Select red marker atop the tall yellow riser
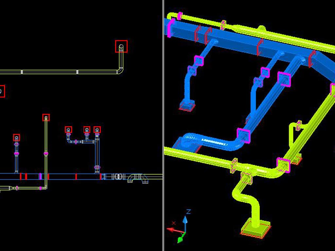This screenshot has height=251, width=335. pos(46,117)
